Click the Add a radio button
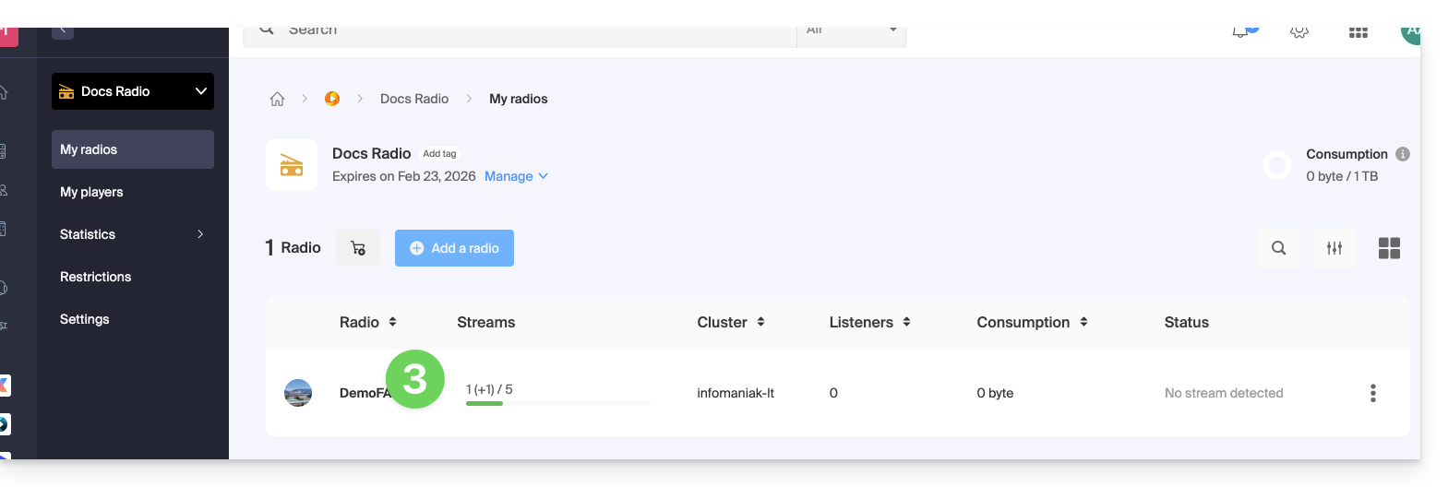 click(x=454, y=248)
